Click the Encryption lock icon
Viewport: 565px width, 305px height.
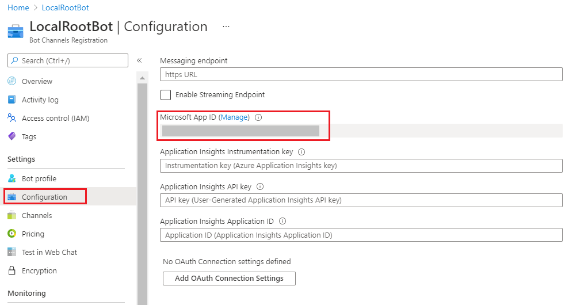click(12, 270)
